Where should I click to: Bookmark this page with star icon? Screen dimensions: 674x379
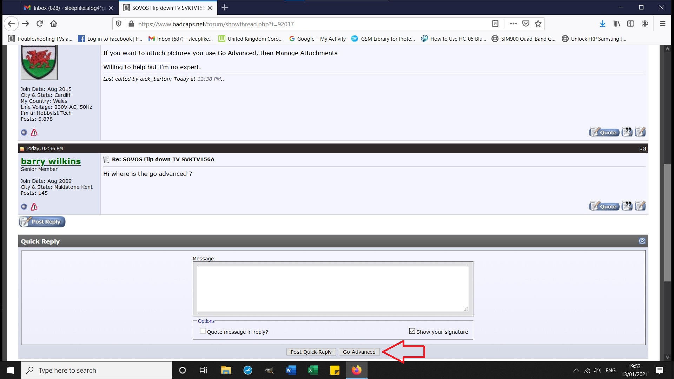538,24
